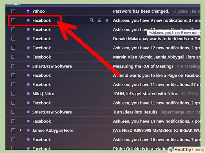The image size is (205, 153).
Task: Click the Yahoo Y logo icon beside the Password email
Action: 28,11
